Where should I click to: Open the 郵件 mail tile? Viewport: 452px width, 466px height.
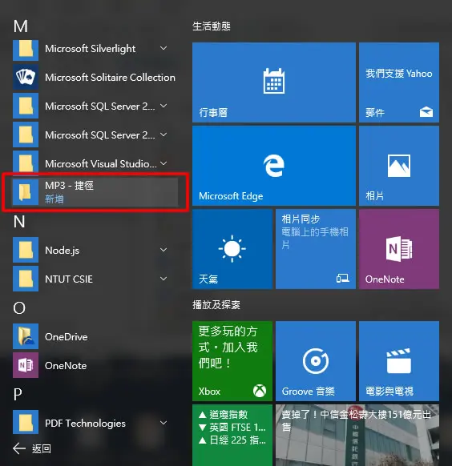(x=399, y=82)
